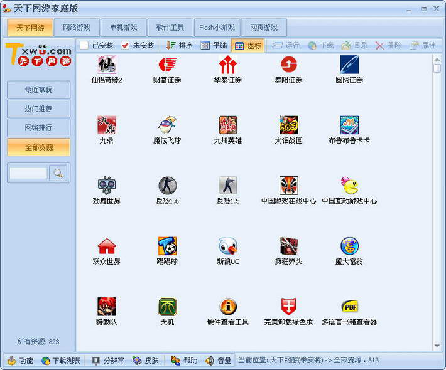Open the 功能 menu in bottom bar
Image resolution: width=446 pixels, height=370 pixels.
[x=20, y=361]
